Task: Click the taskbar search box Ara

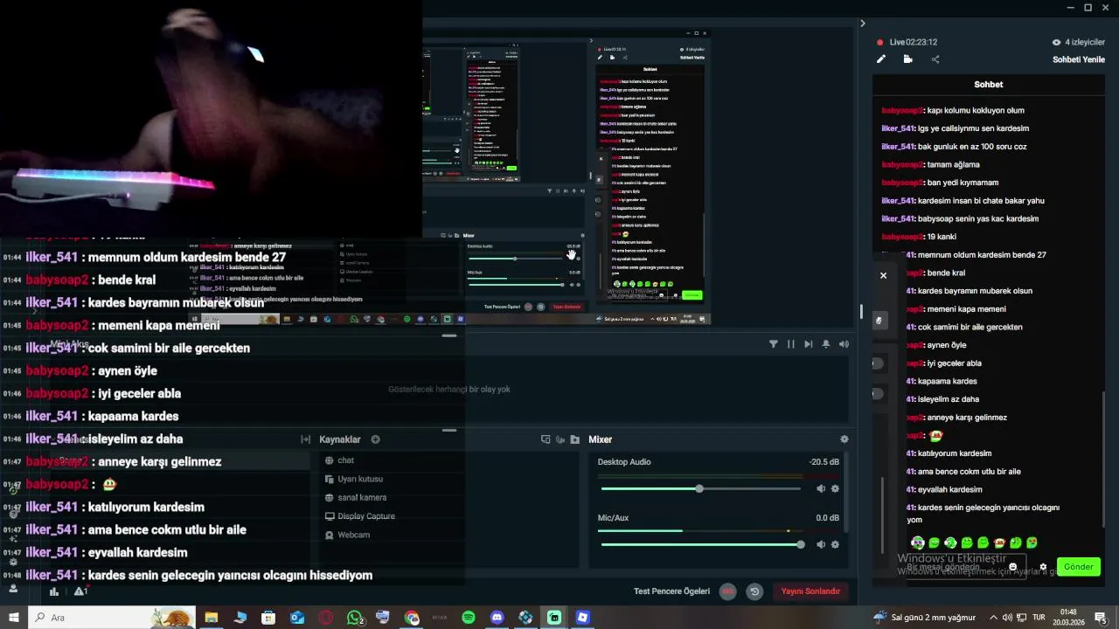Action: click(112, 618)
